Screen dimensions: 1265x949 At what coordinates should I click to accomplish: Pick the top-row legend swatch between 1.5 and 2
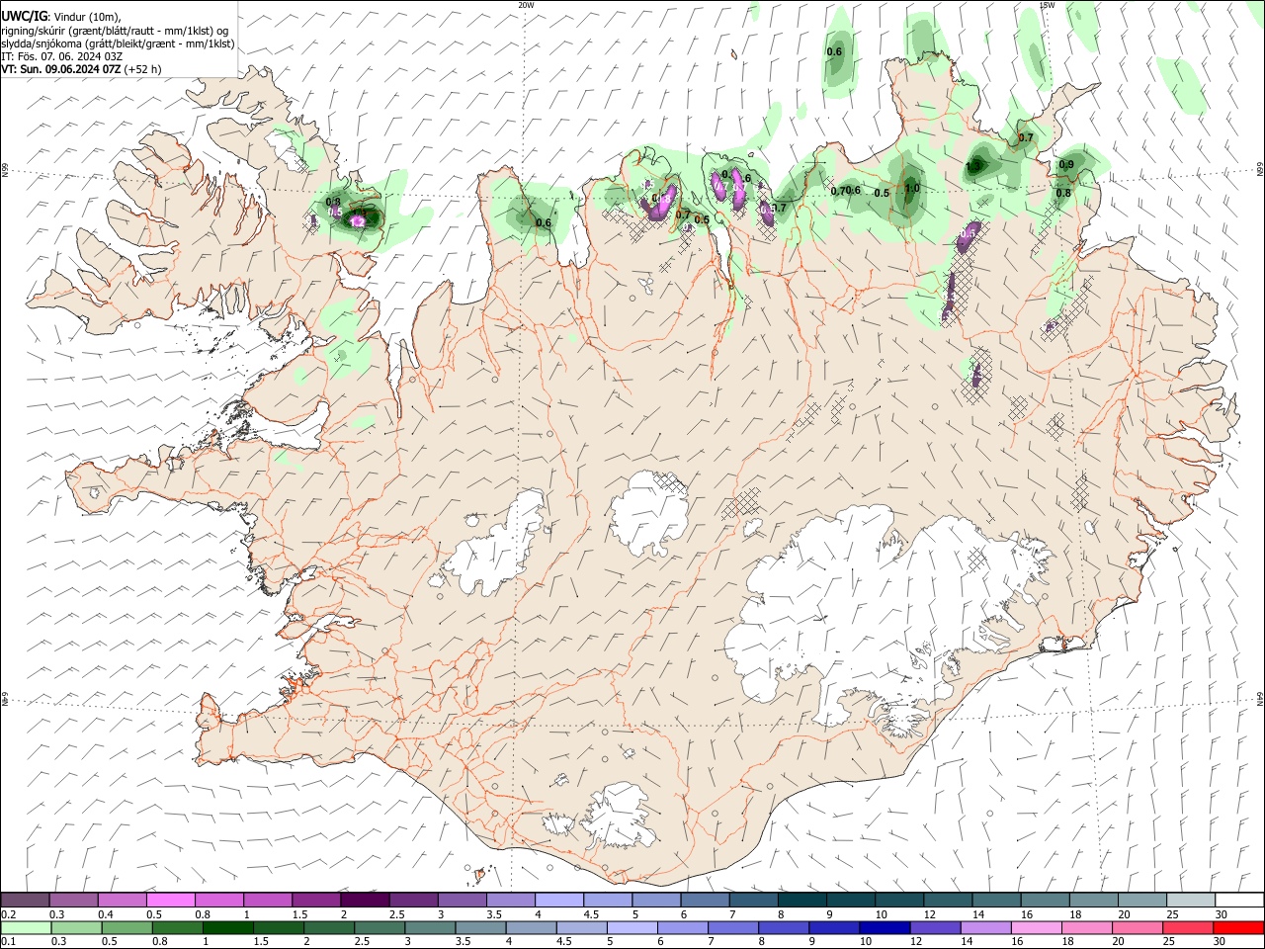tap(315, 900)
